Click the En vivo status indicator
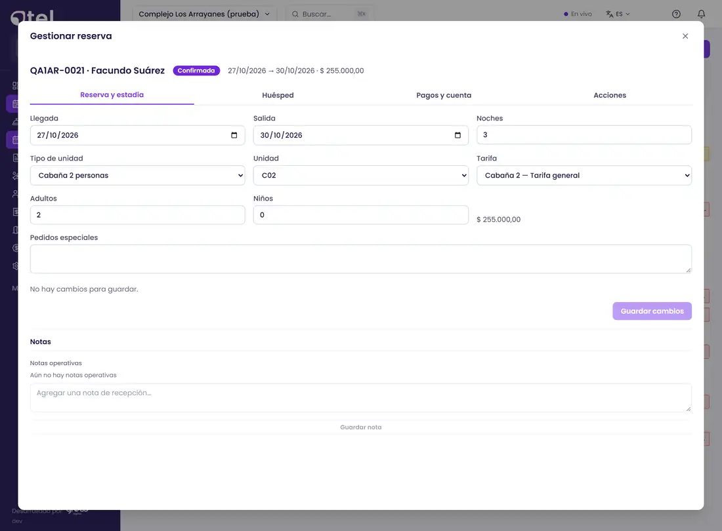This screenshot has height=531, width=722. pos(578,14)
